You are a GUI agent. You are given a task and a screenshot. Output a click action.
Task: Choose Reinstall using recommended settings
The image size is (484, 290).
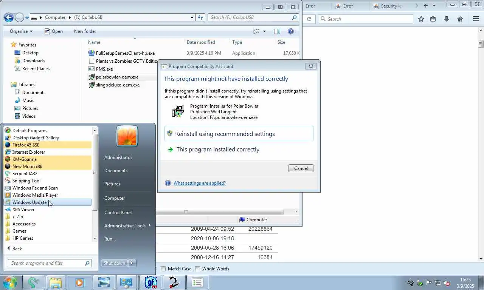[x=239, y=134]
